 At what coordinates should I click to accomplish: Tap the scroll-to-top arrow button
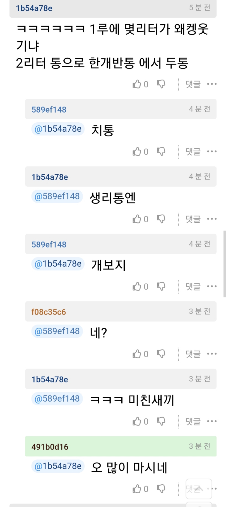(x=199, y=489)
